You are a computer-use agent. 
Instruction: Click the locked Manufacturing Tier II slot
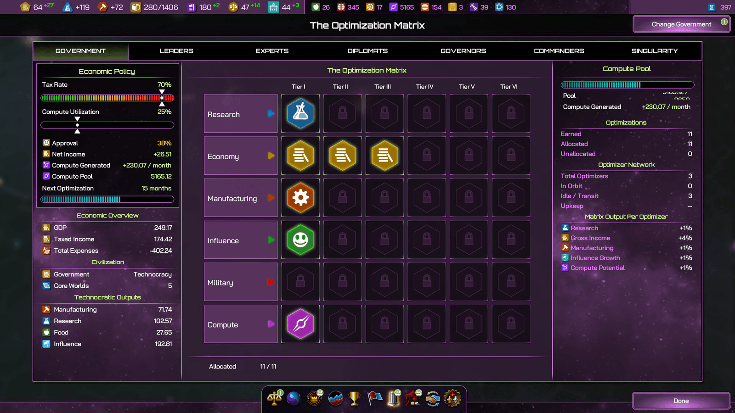[x=343, y=198]
